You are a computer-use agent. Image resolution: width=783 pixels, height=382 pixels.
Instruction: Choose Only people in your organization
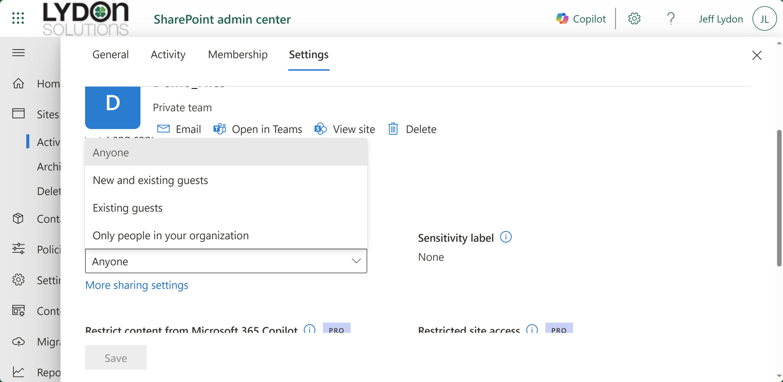point(226,235)
